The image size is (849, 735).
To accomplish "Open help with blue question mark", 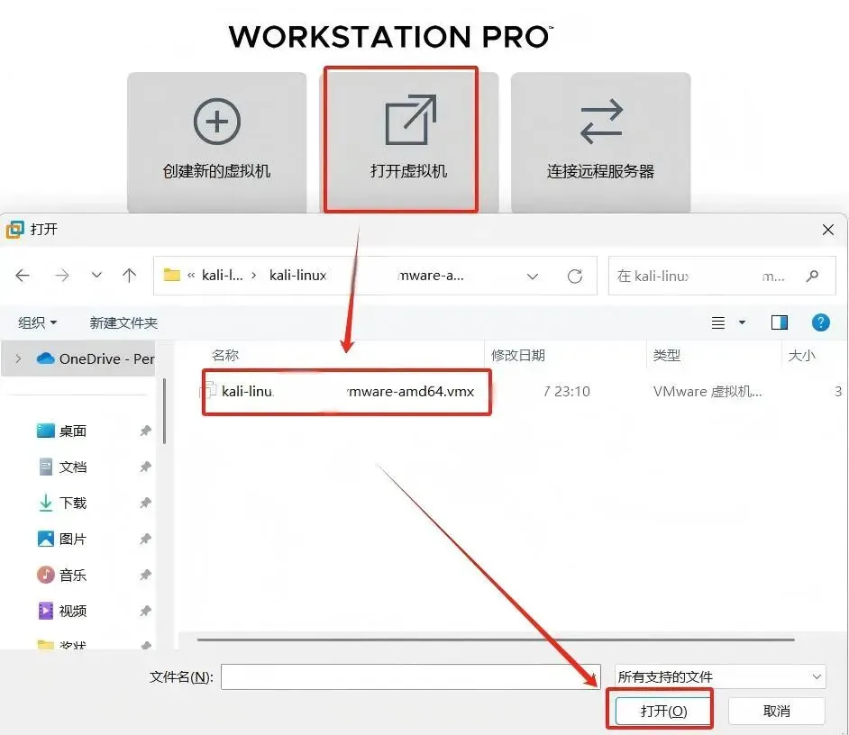I will coord(821,322).
